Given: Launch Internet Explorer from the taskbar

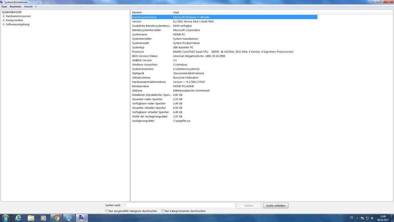Looking at the screenshot, I should (18, 218).
